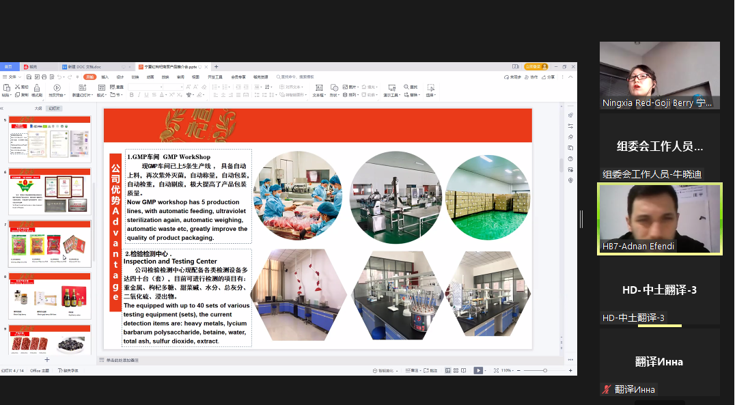Click the Increase font size icon
Viewport: 735px width, 405px height.
188,87
